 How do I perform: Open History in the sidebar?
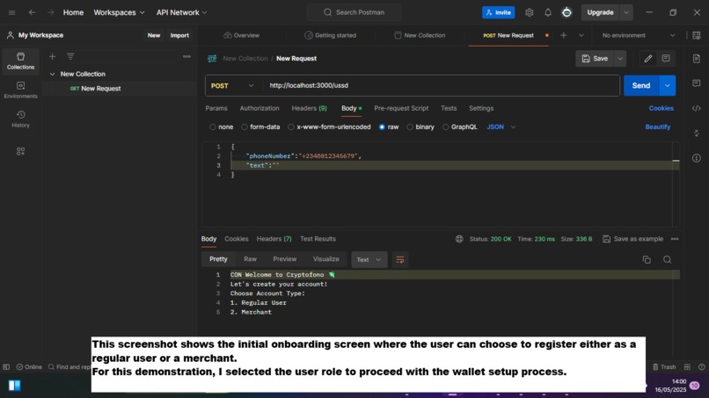coord(20,119)
